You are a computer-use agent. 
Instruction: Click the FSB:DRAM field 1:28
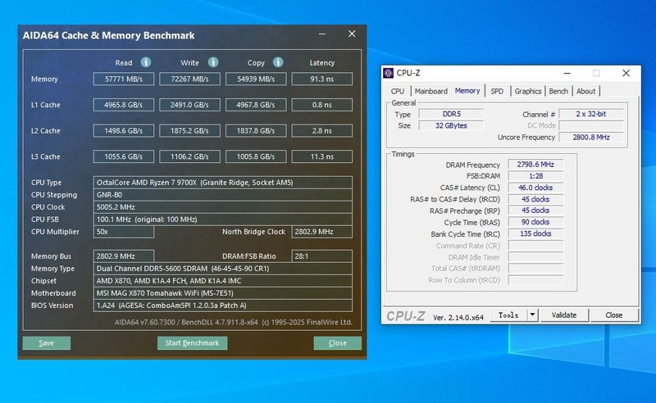(x=535, y=176)
